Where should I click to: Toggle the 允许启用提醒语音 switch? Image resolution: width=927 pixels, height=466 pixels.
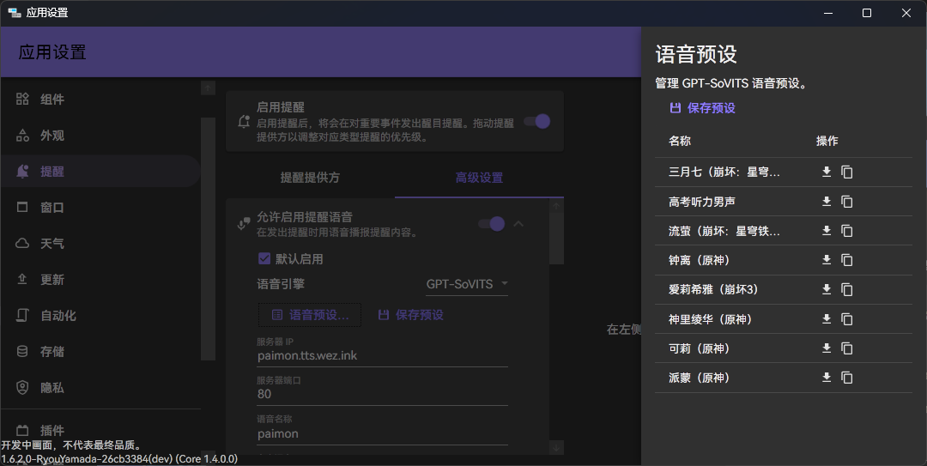492,224
